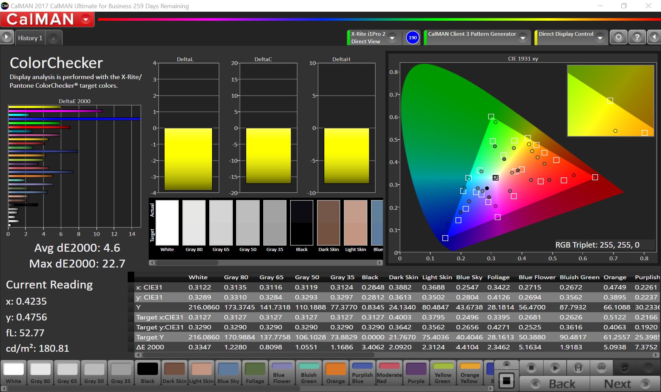The image size is (661, 392).
Task: Open the help question mark icon
Action: (x=637, y=37)
